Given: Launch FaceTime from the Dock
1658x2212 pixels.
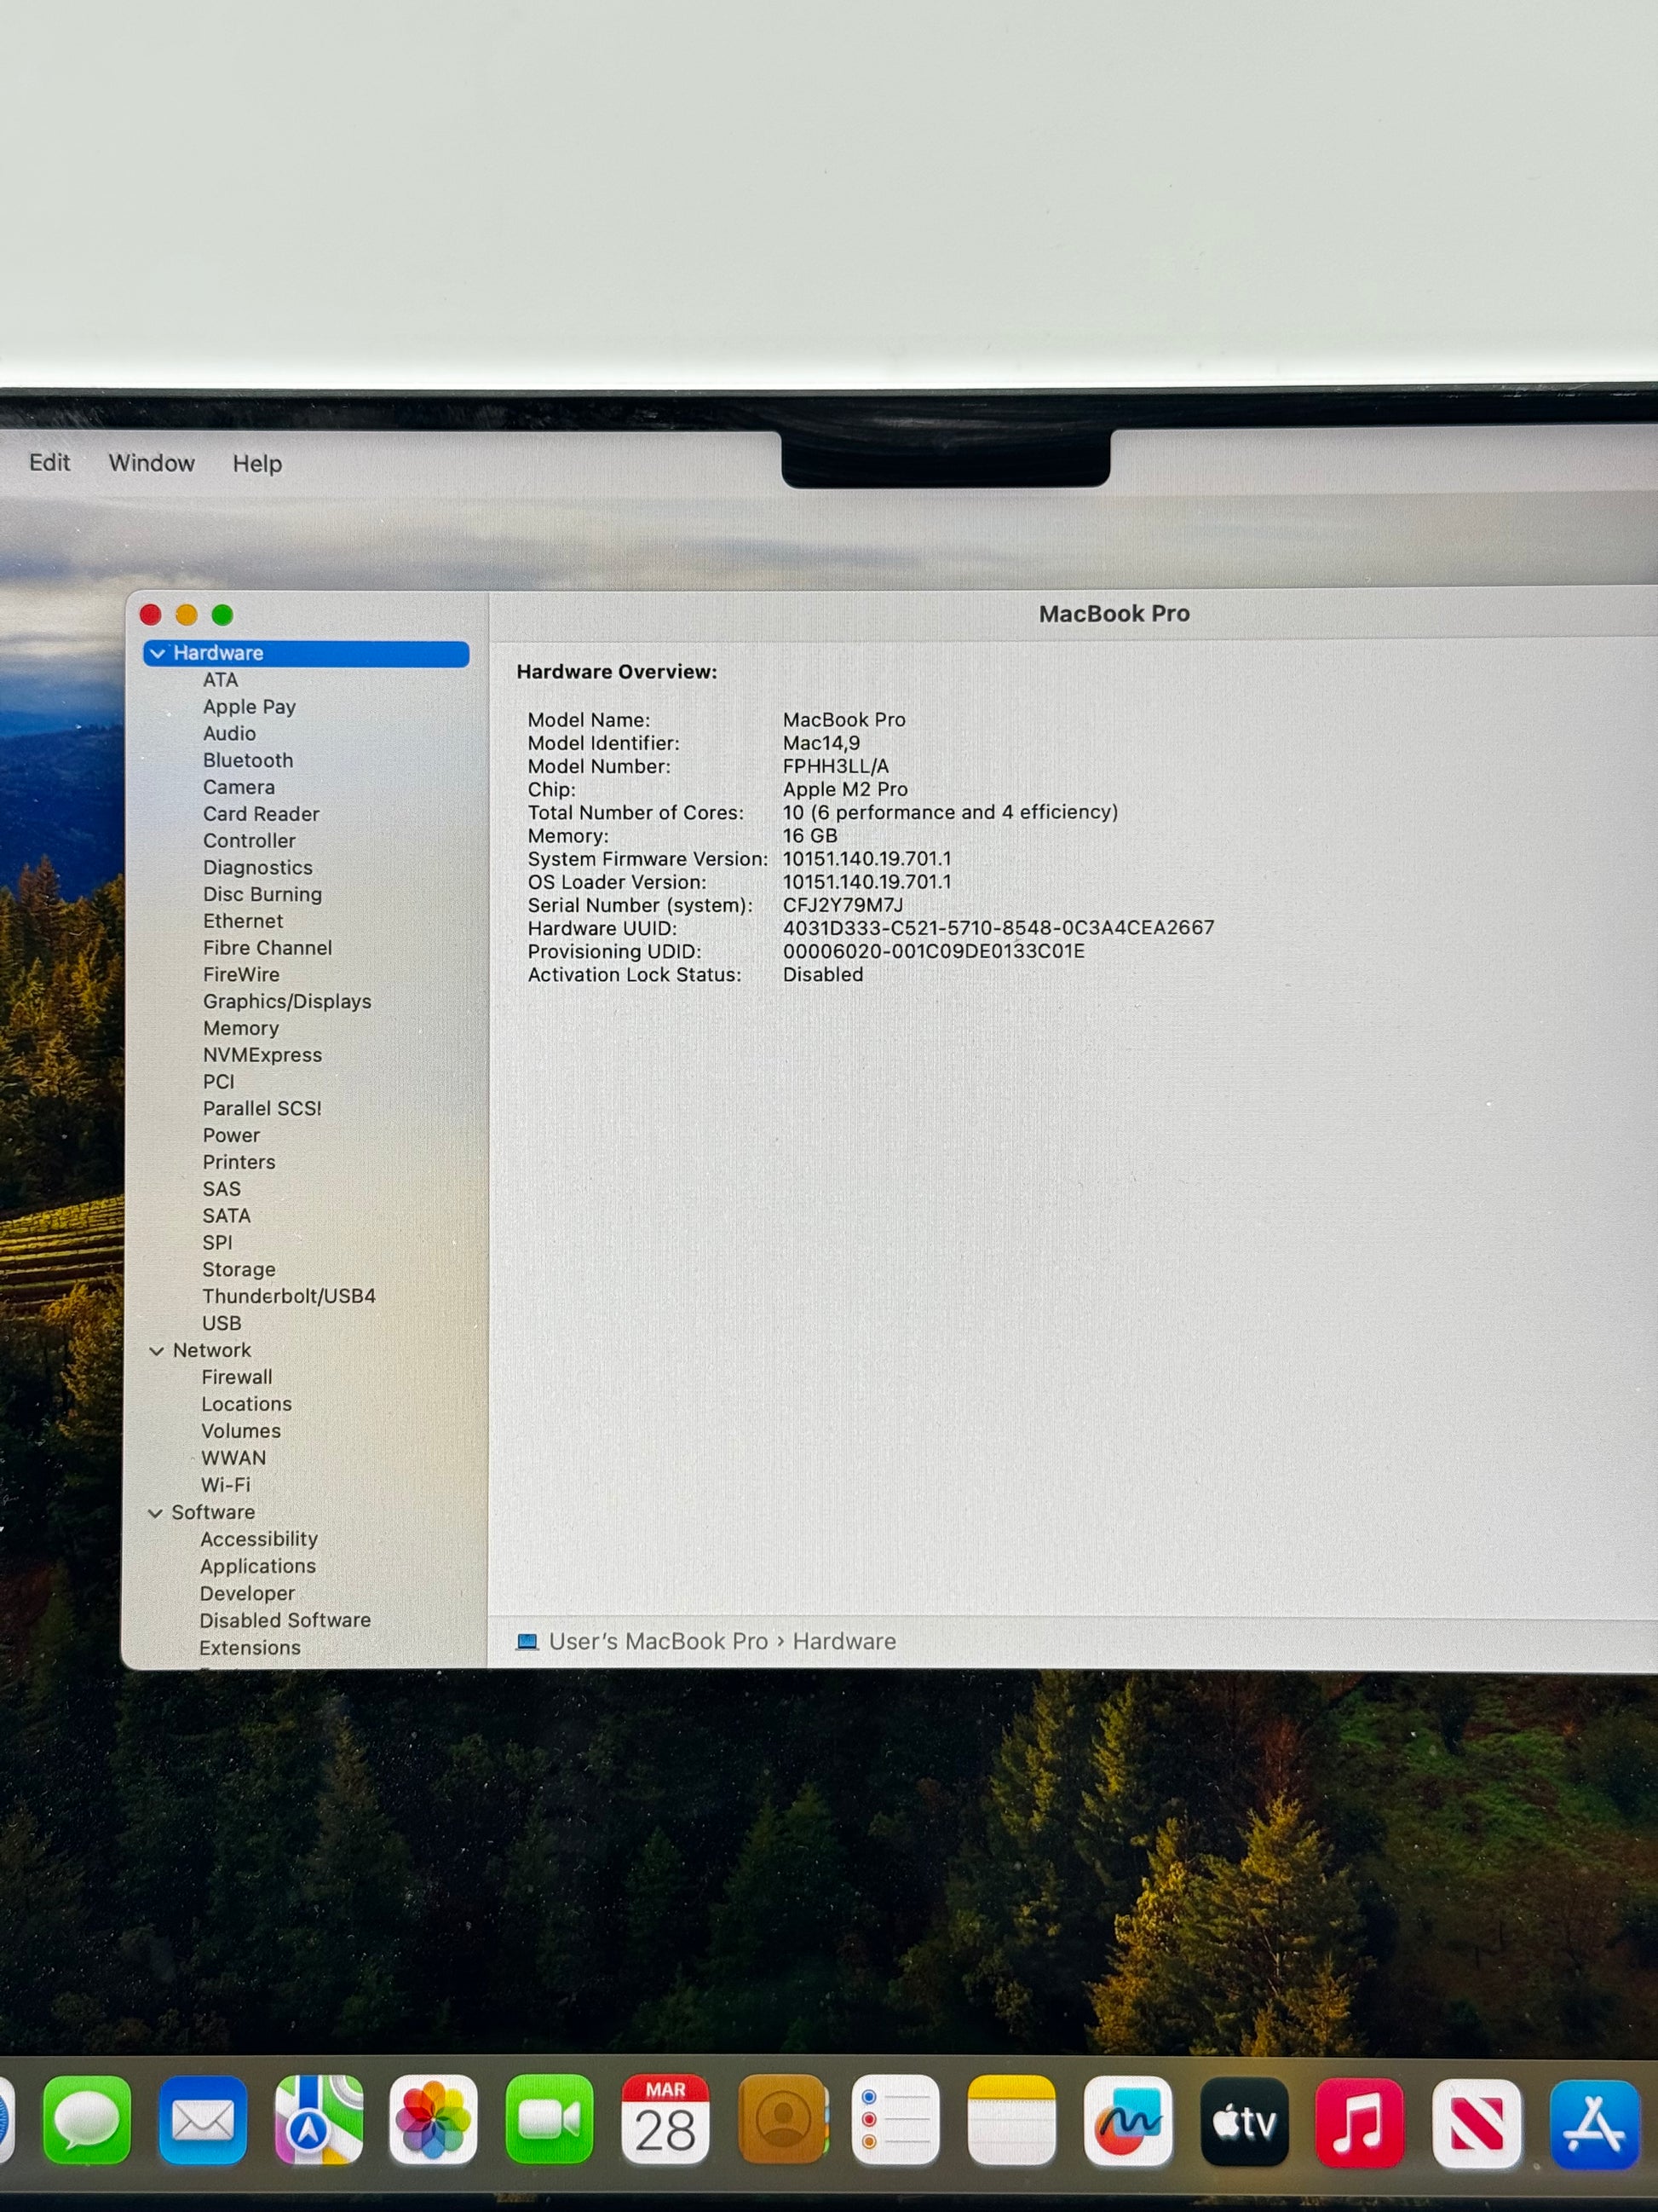Looking at the screenshot, I should click(x=550, y=2118).
